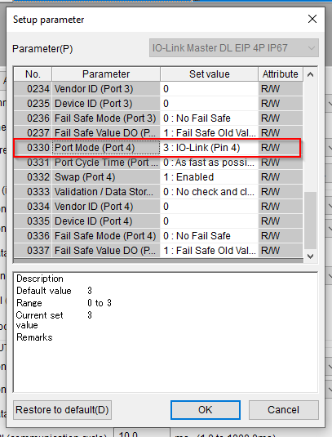Click number cell 0332
Viewport: 332px width, 437px height.
[x=33, y=177]
